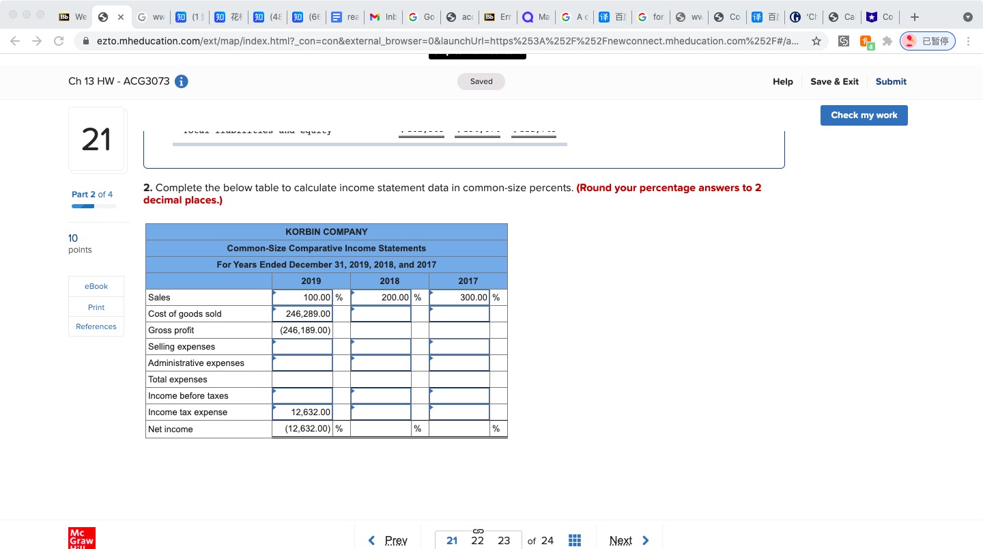
Task: Switch to the 'rea' Google Docs tab
Action: (x=346, y=17)
